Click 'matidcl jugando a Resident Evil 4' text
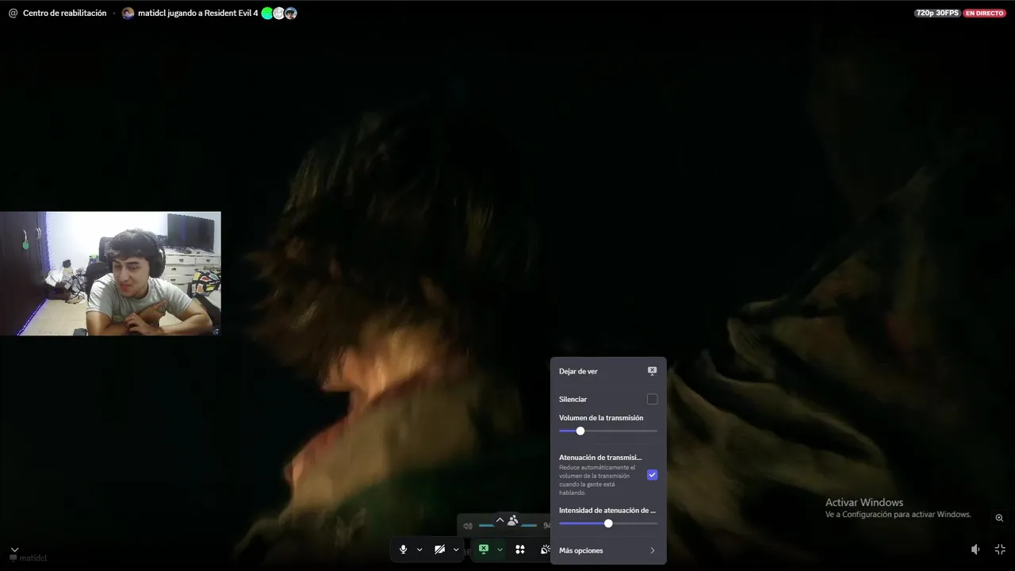This screenshot has width=1015, height=571. point(198,13)
